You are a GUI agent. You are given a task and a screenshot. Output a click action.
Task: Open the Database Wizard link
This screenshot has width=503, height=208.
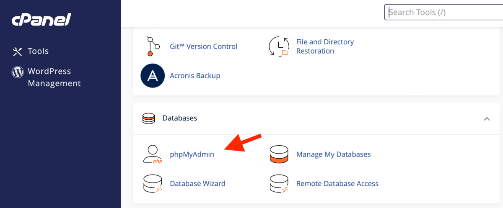[x=197, y=184]
